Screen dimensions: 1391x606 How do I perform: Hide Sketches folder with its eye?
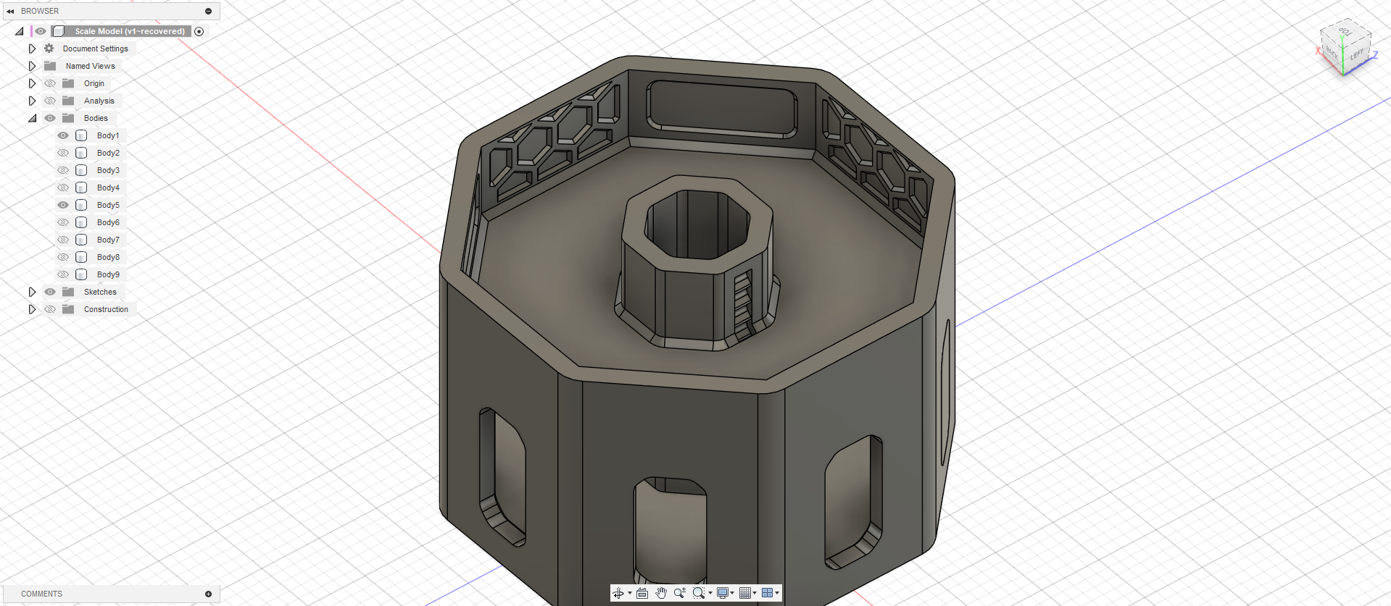[50, 292]
